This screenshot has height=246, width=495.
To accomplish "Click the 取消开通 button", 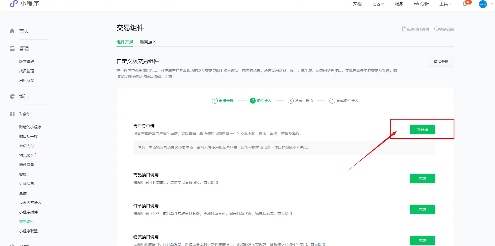I will click(x=441, y=62).
